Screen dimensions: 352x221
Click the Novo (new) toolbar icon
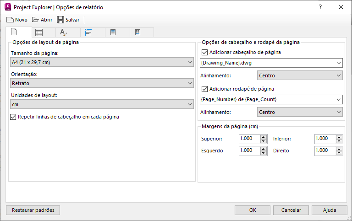10,20
